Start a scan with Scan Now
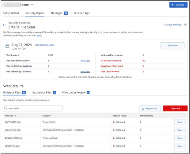190x154 pixels. click(172, 45)
